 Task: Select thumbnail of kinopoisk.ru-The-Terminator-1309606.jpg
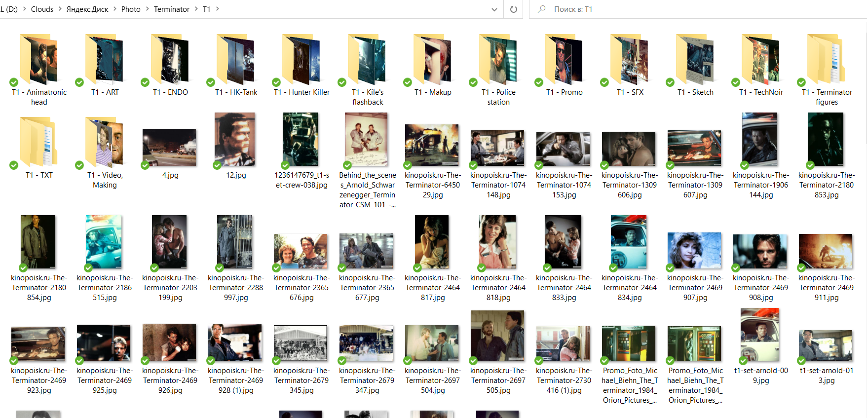(629, 149)
